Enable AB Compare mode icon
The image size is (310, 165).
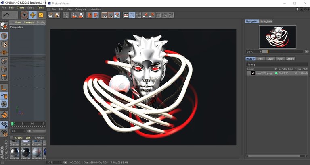pos(126,15)
